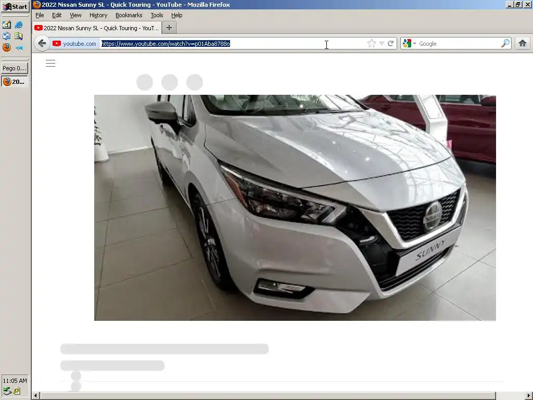Viewport: 533px width, 400px height.
Task: Go to the Firefox home page icon
Action: 523,43
